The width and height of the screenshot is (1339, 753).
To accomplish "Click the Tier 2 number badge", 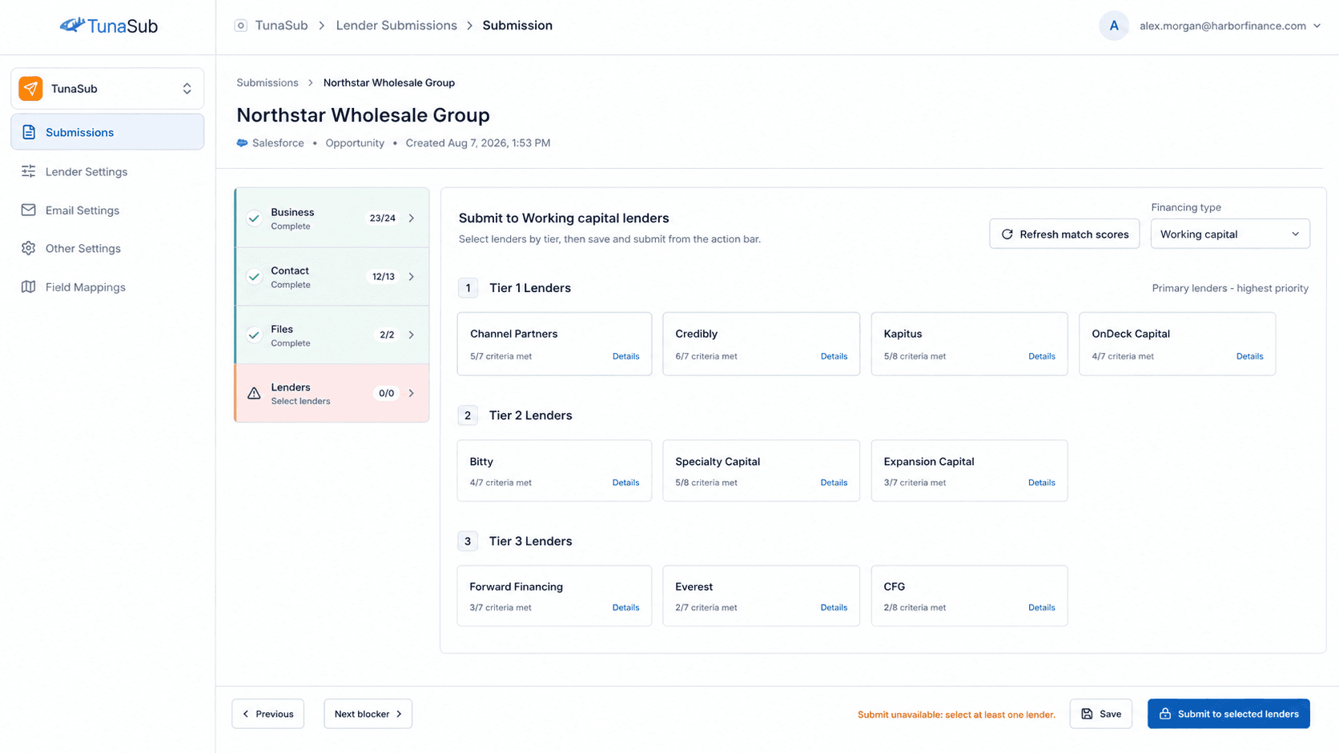I will click(x=468, y=415).
